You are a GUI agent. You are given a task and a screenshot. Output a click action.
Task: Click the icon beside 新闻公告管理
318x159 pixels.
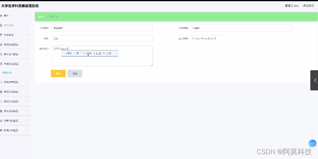(1, 130)
